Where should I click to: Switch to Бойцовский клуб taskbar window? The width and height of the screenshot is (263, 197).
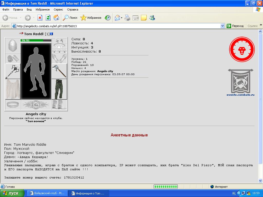tap(48, 193)
